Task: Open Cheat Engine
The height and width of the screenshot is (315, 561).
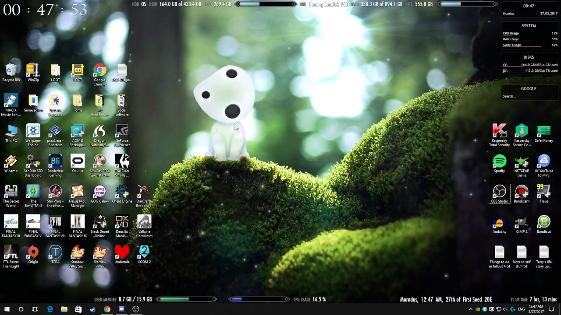Action: point(122,194)
